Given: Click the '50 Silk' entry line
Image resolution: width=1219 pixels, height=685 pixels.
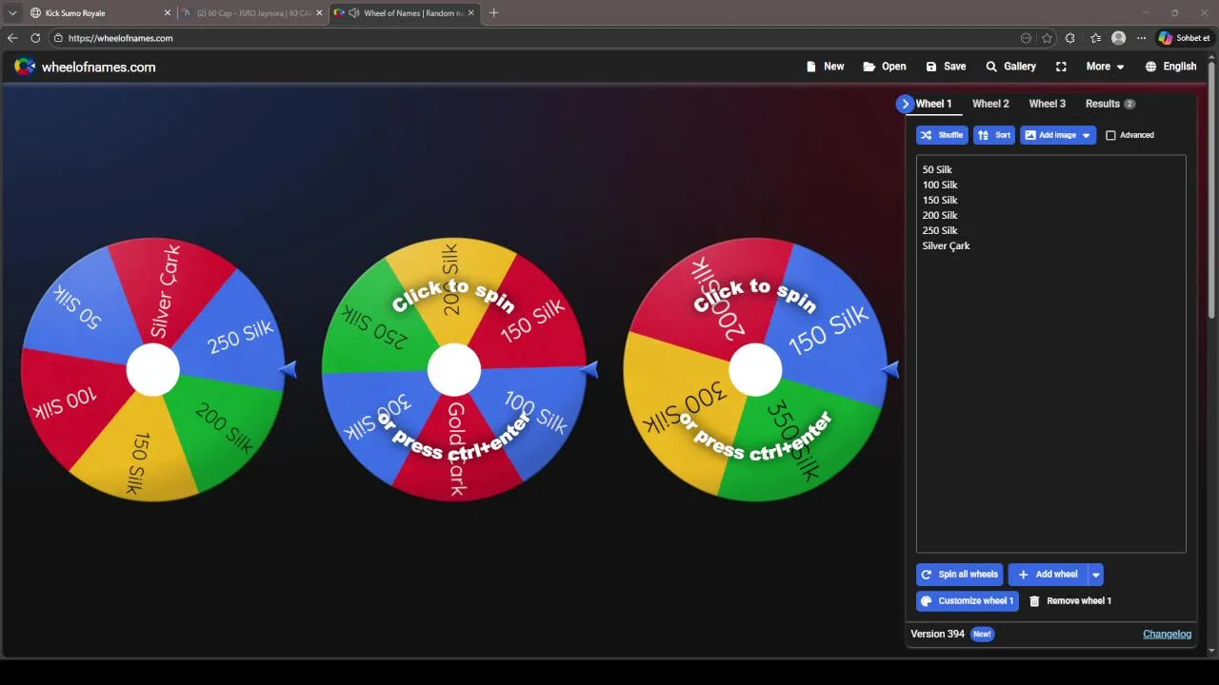Looking at the screenshot, I should click(x=937, y=169).
